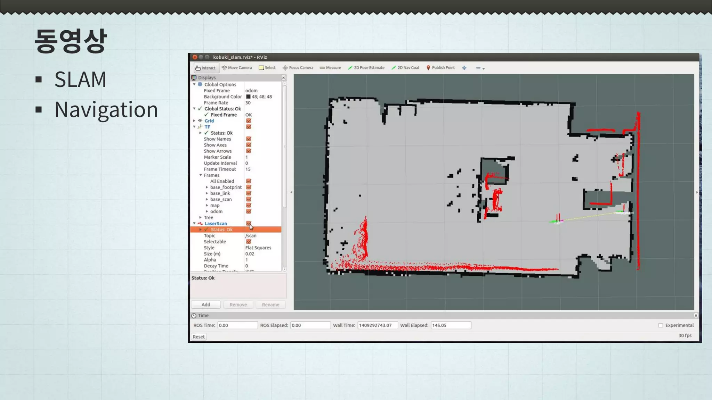Click the Add display button

[206, 305]
